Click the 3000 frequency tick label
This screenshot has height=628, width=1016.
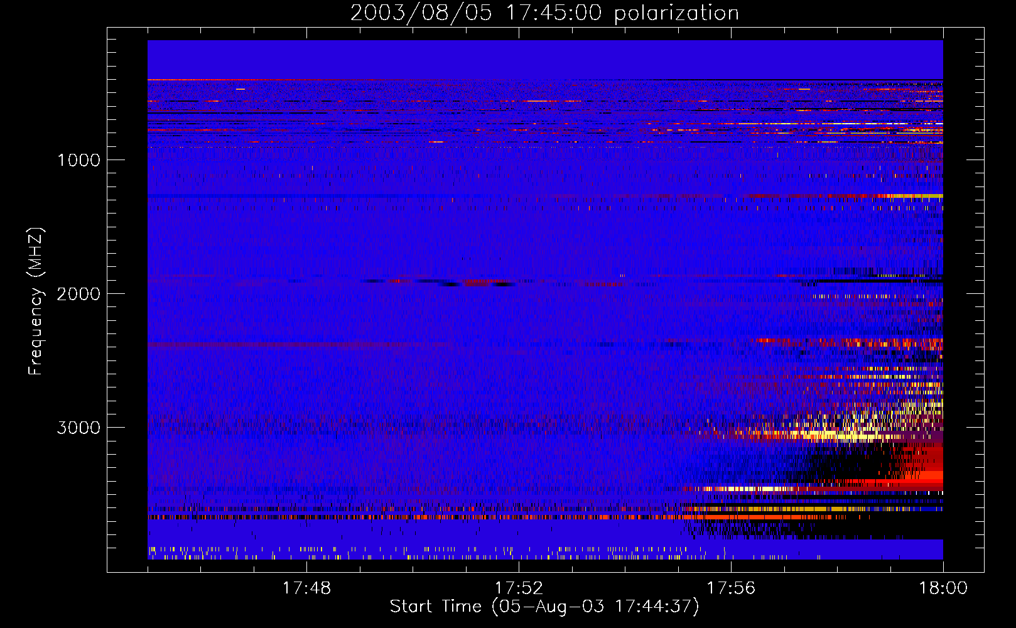pyautogui.click(x=78, y=428)
